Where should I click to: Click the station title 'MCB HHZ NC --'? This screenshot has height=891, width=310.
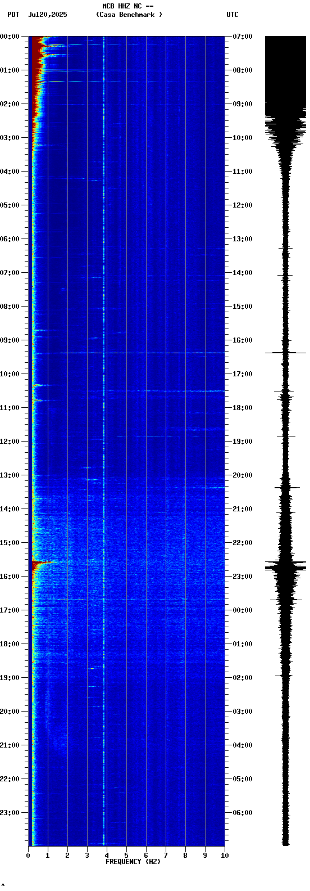(128, 6)
